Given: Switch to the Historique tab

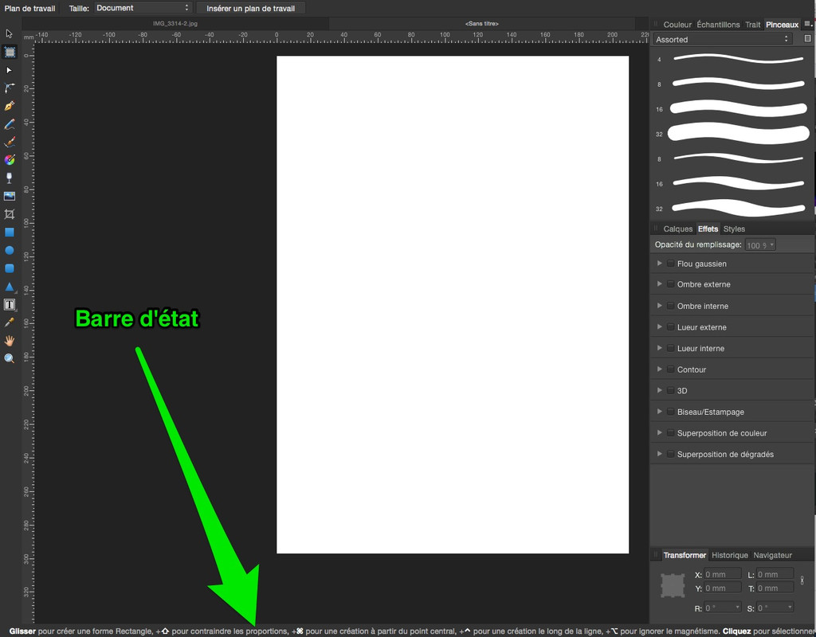Looking at the screenshot, I should (x=730, y=555).
